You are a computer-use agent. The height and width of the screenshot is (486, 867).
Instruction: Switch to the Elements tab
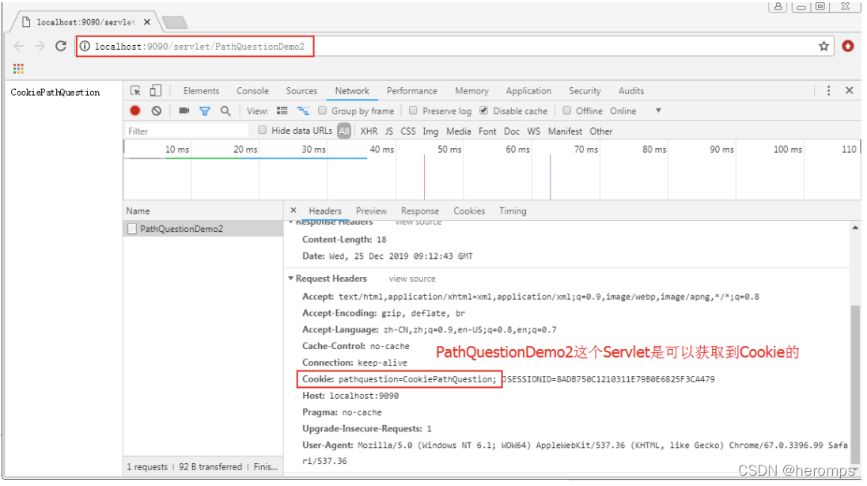(x=201, y=91)
